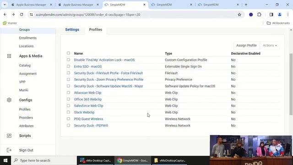Screen dimensions: 293x165
Task: Open Providers in the sidebar
Action: point(26,117)
